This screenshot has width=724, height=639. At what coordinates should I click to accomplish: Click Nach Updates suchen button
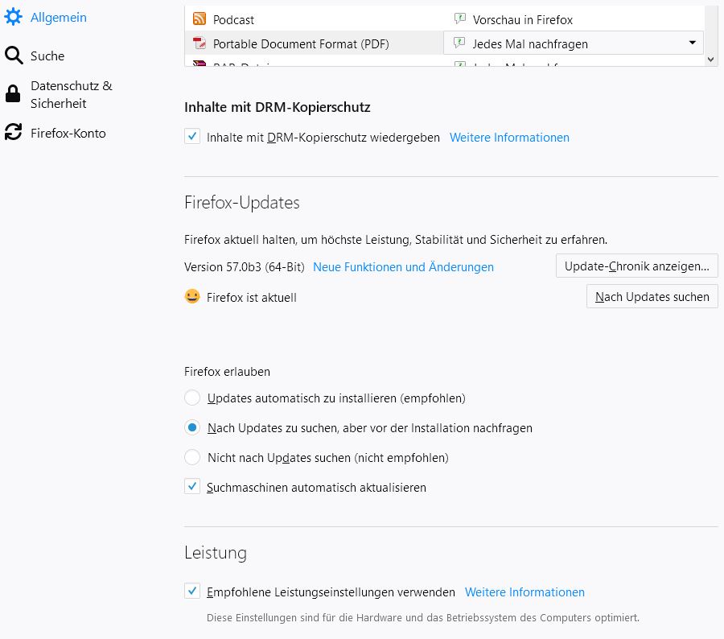[x=652, y=296]
